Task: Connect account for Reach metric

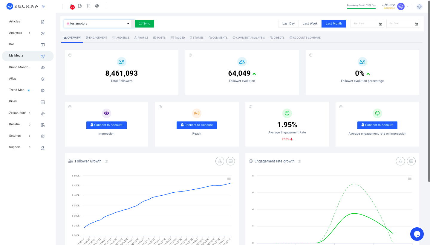Action: tap(197, 125)
